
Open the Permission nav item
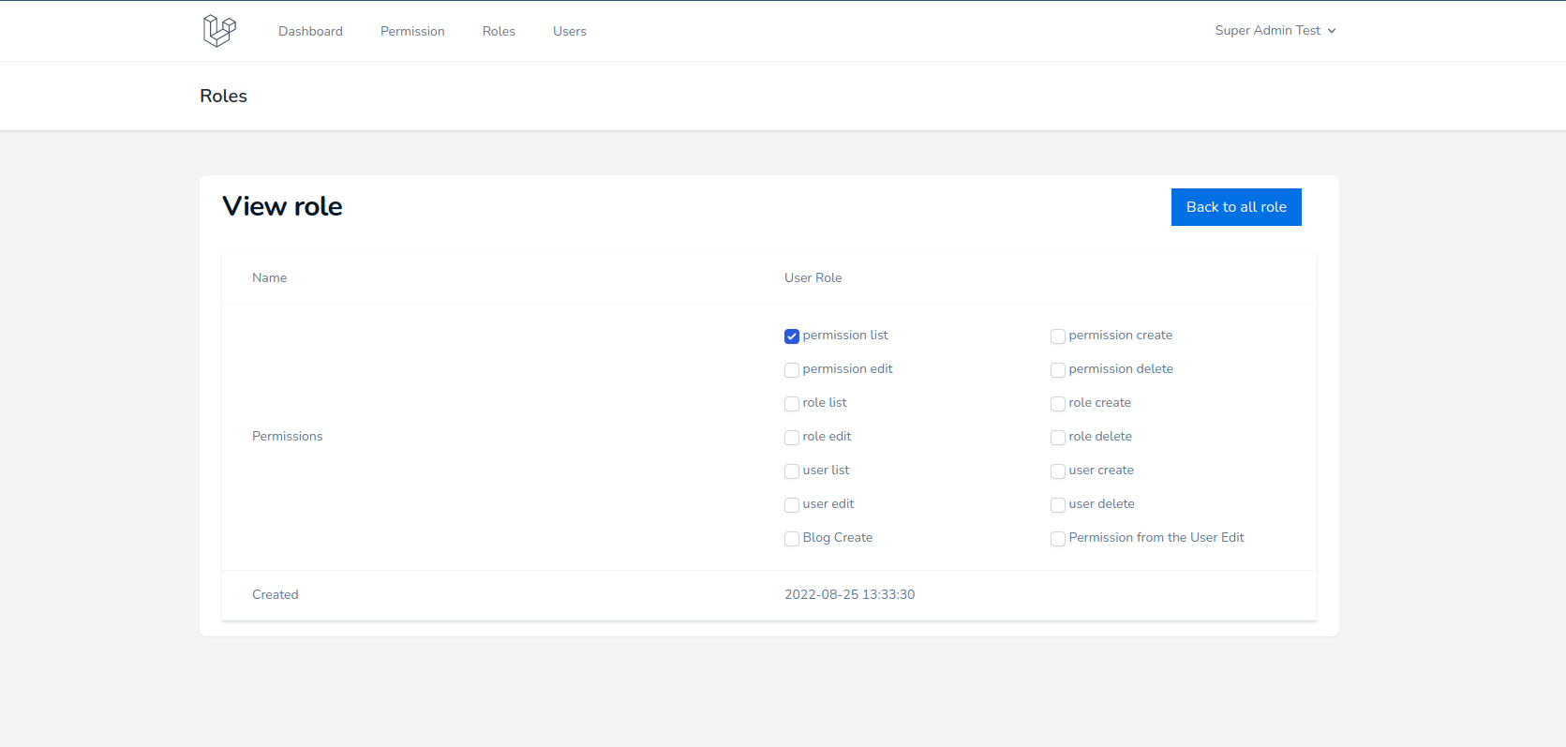click(412, 31)
